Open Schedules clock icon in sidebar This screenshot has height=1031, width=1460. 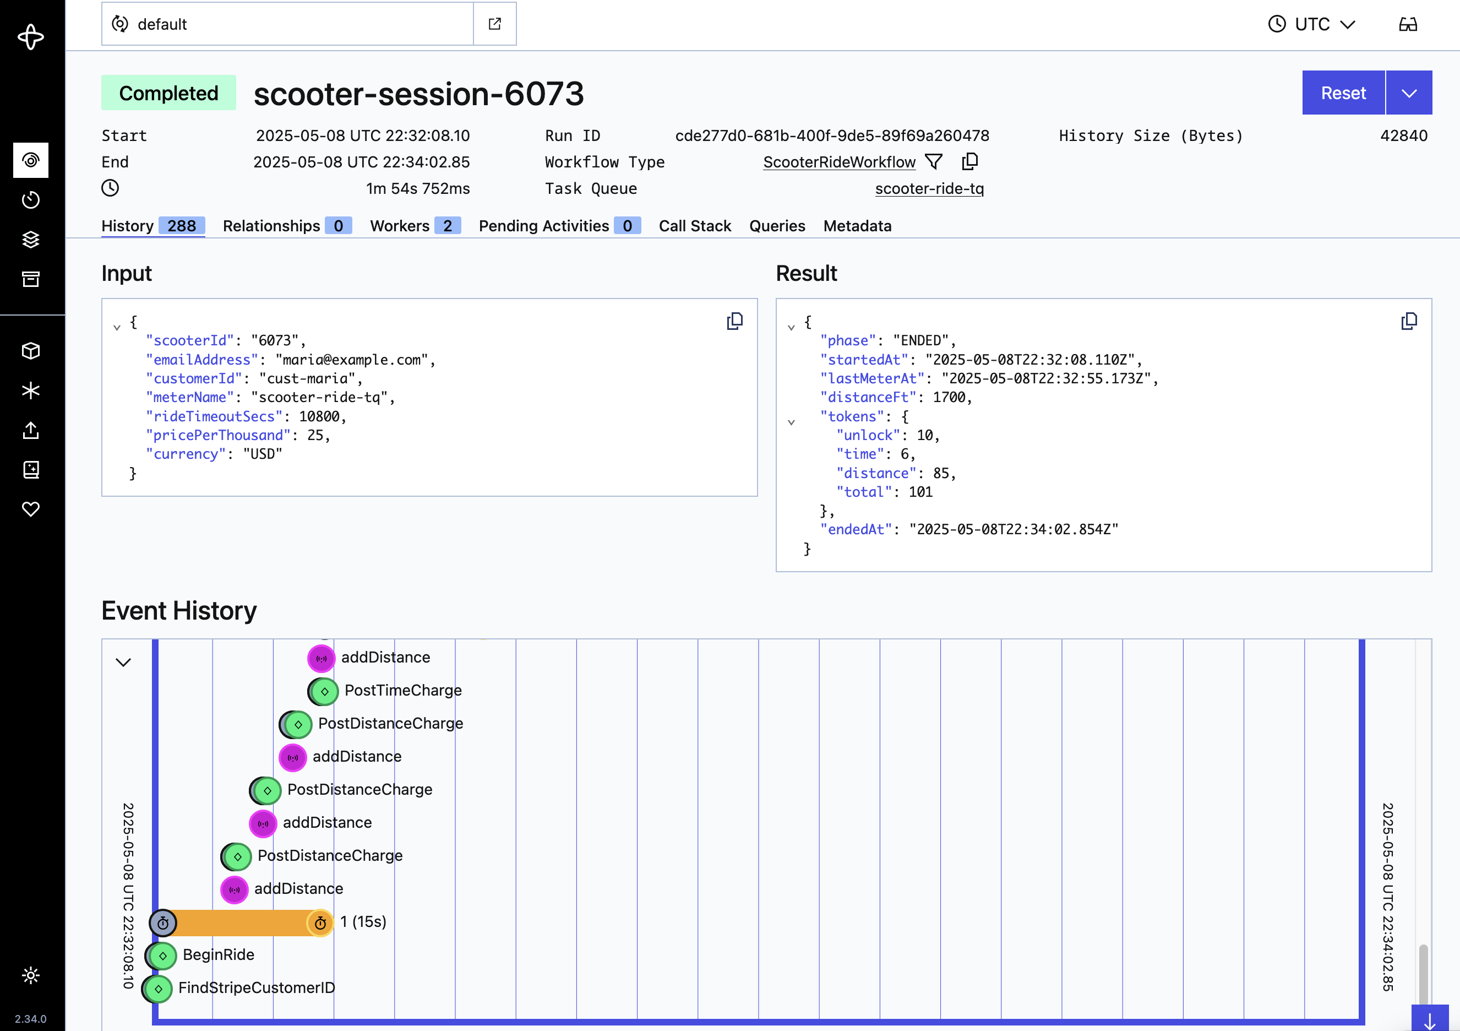(30, 200)
